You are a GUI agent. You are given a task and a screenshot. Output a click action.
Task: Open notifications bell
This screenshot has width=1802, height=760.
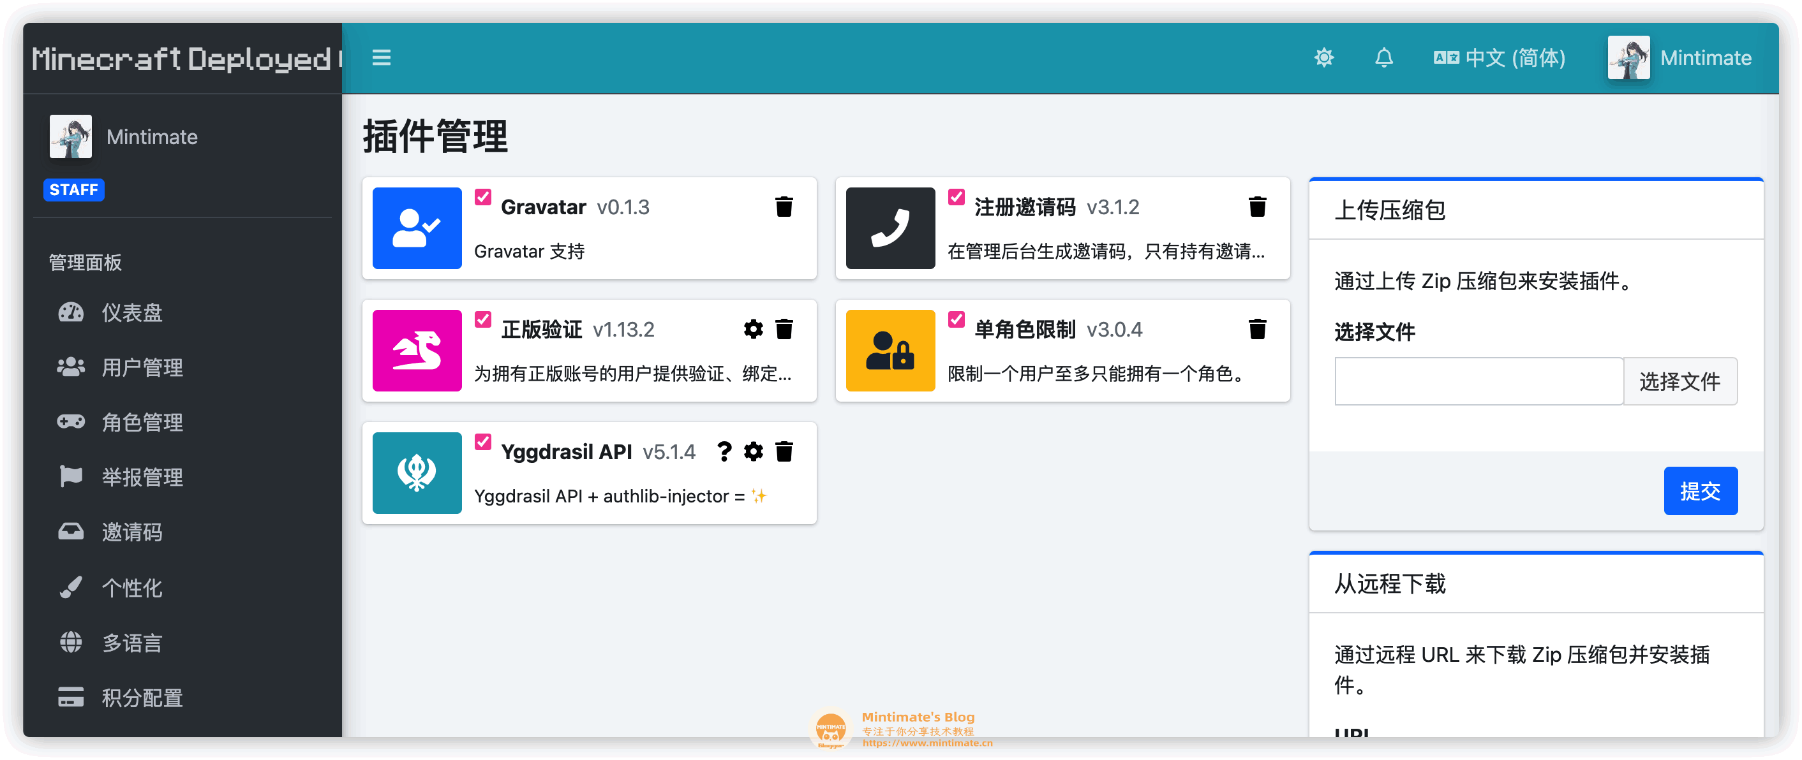coord(1383,58)
